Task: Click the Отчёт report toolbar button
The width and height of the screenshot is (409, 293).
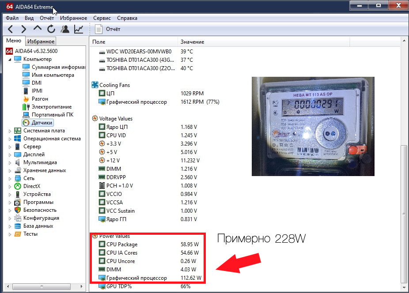Action: pos(107,29)
